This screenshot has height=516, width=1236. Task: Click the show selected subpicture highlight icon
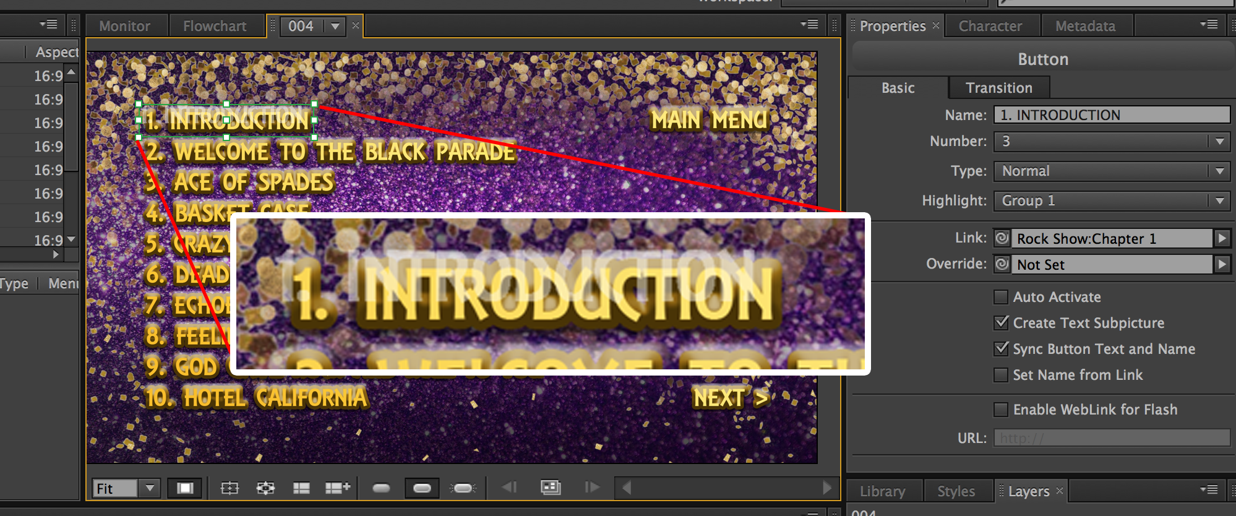pos(422,488)
